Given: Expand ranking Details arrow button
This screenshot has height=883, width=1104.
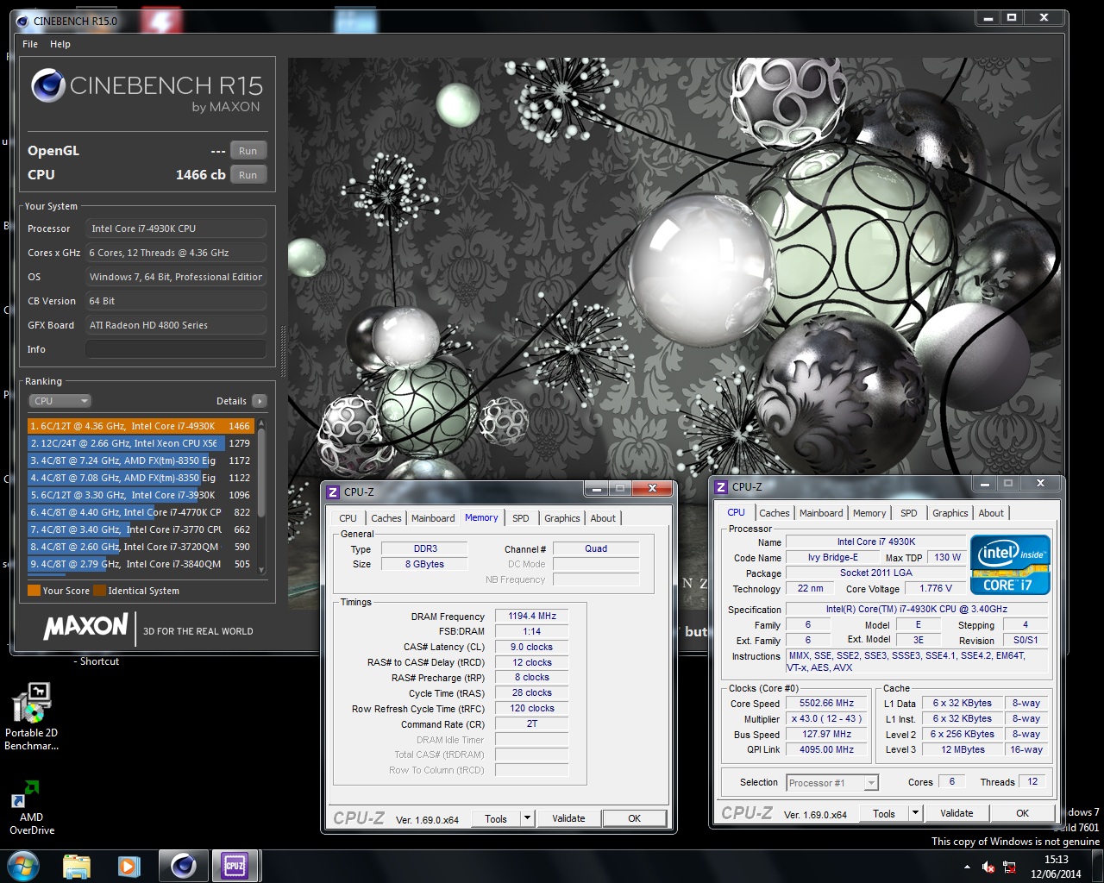Looking at the screenshot, I should (x=259, y=401).
